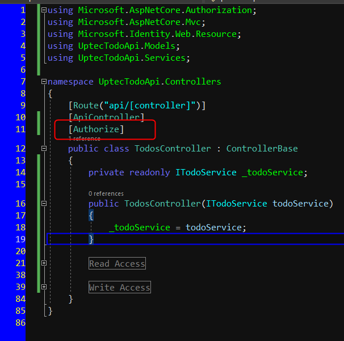Open the "0 references" CodeLens link
Screen dimensions: 344x341
[x=106, y=193]
